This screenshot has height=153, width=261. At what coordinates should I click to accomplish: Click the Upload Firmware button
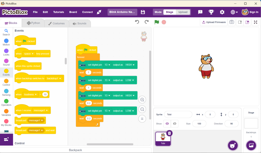click(x=213, y=22)
